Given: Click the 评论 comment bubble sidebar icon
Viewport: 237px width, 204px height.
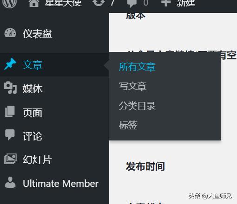Looking at the screenshot, I should [x=10, y=135].
